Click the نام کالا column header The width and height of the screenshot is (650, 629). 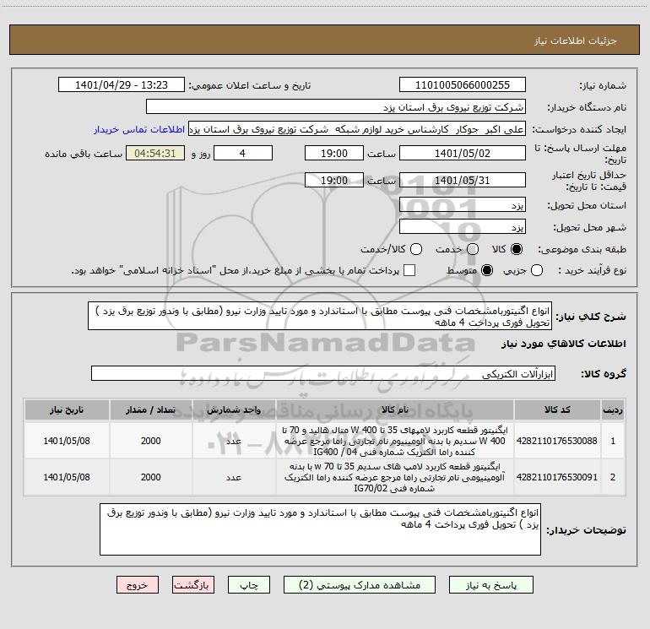coord(395,409)
